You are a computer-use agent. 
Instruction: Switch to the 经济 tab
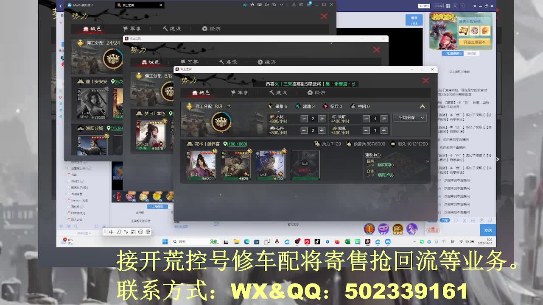coord(316,93)
